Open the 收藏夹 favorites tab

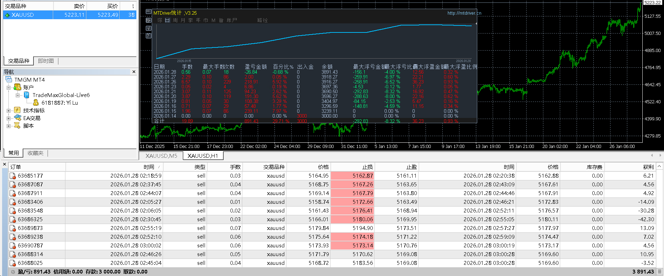pos(35,153)
